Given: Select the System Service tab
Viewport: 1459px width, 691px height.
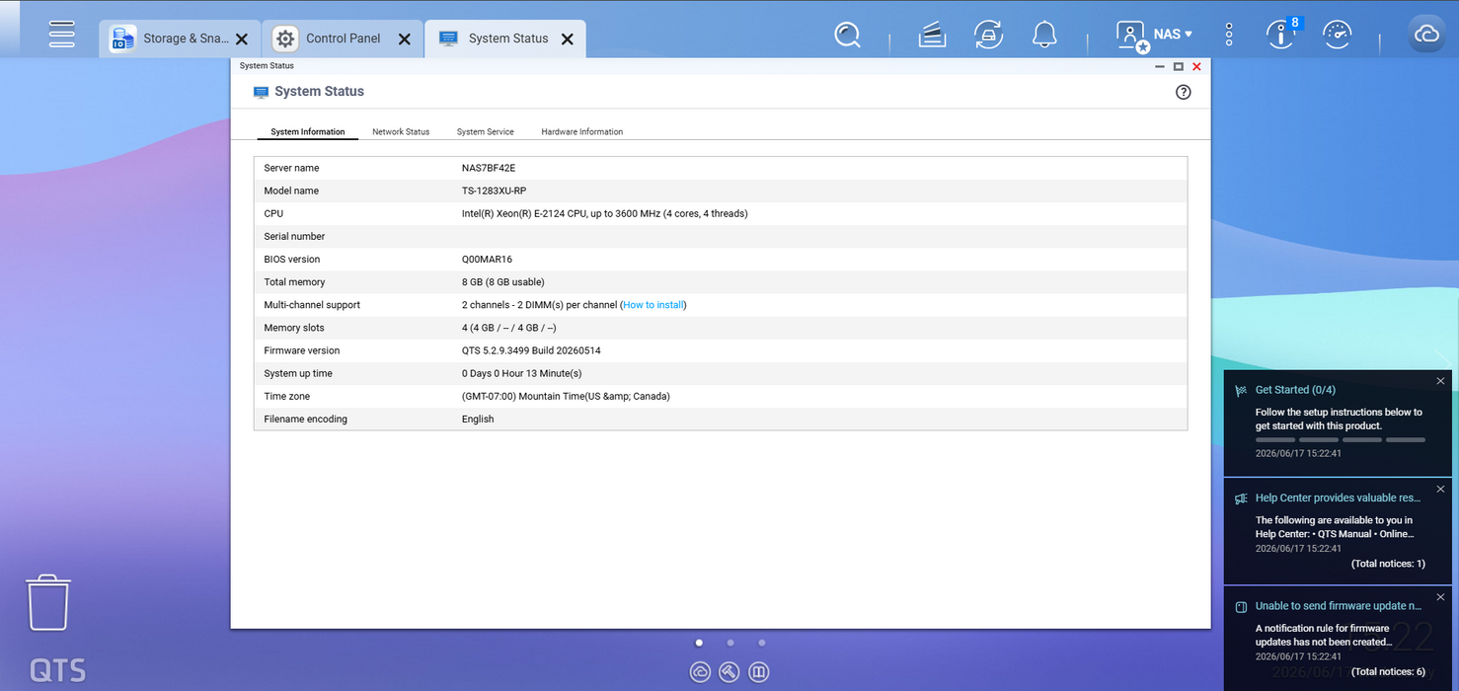Looking at the screenshot, I should tap(485, 131).
